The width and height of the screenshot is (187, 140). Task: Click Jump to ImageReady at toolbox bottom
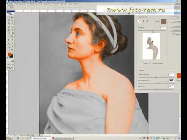pyautogui.click(x=11, y=68)
